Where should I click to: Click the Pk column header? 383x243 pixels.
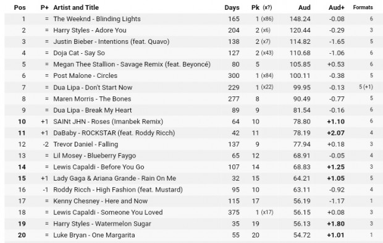pyautogui.click(x=255, y=7)
